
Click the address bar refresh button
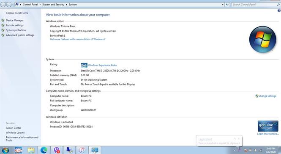tap(227, 5)
